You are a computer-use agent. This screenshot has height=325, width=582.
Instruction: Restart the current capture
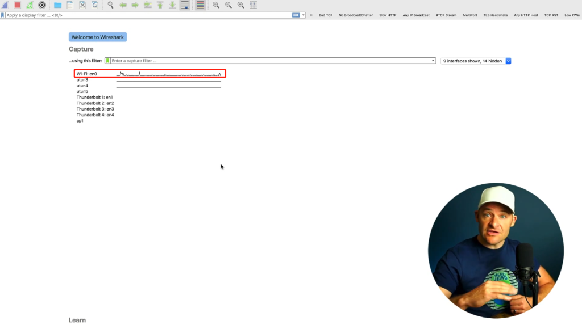pyautogui.click(x=30, y=5)
